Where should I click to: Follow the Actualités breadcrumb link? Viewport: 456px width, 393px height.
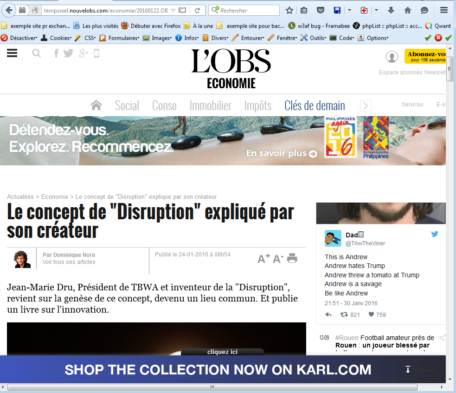(x=20, y=196)
